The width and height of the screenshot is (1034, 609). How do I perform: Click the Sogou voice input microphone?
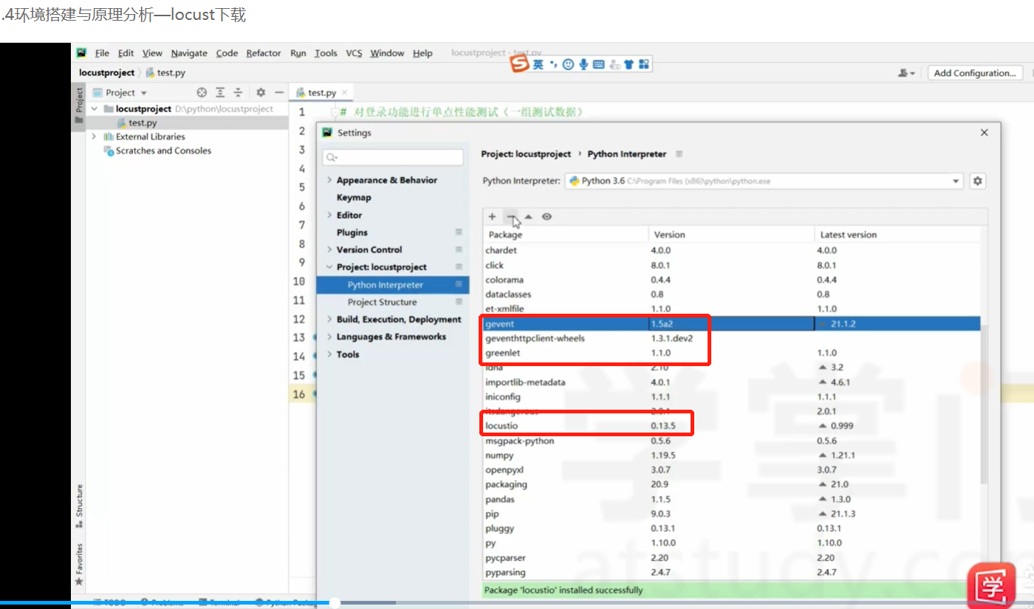click(583, 64)
